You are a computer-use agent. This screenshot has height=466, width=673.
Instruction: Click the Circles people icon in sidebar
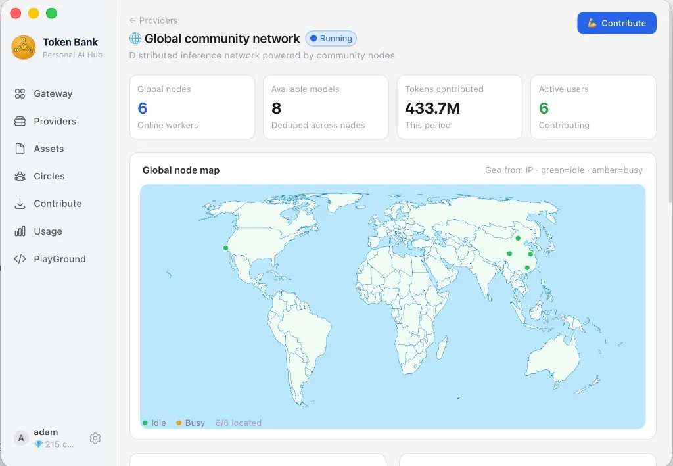pos(20,176)
